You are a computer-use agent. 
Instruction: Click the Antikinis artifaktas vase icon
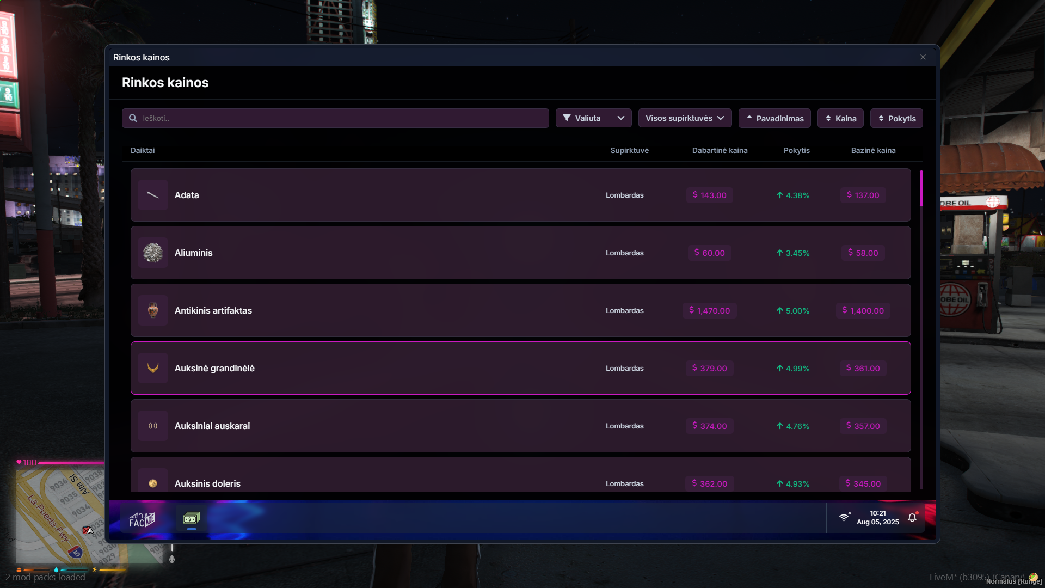coord(153,310)
